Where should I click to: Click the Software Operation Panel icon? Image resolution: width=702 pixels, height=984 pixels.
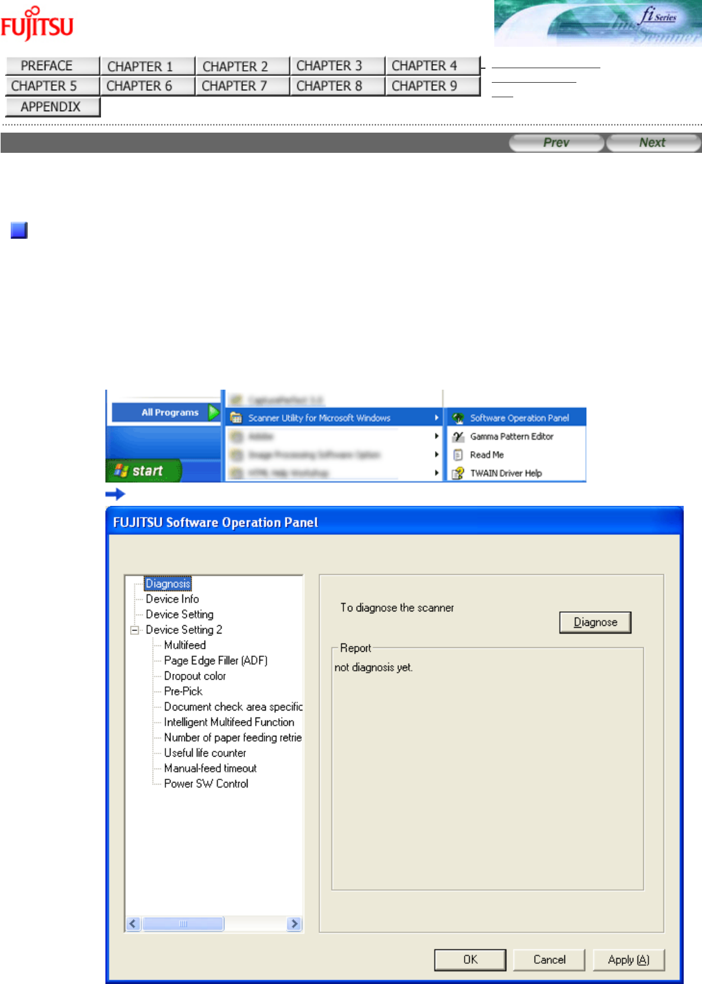458,418
